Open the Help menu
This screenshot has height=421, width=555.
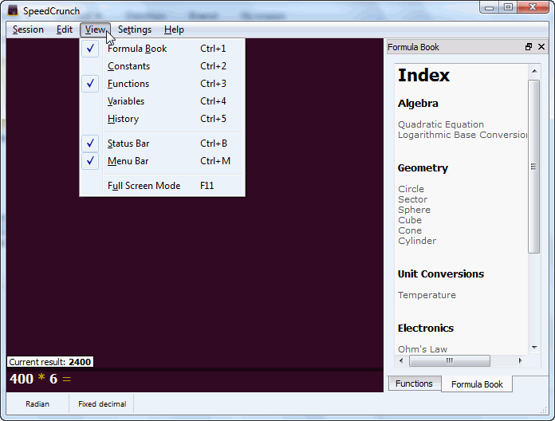(x=174, y=30)
